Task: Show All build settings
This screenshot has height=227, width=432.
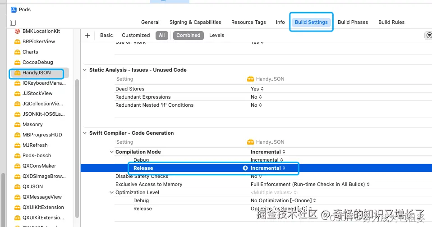Action: [162, 35]
